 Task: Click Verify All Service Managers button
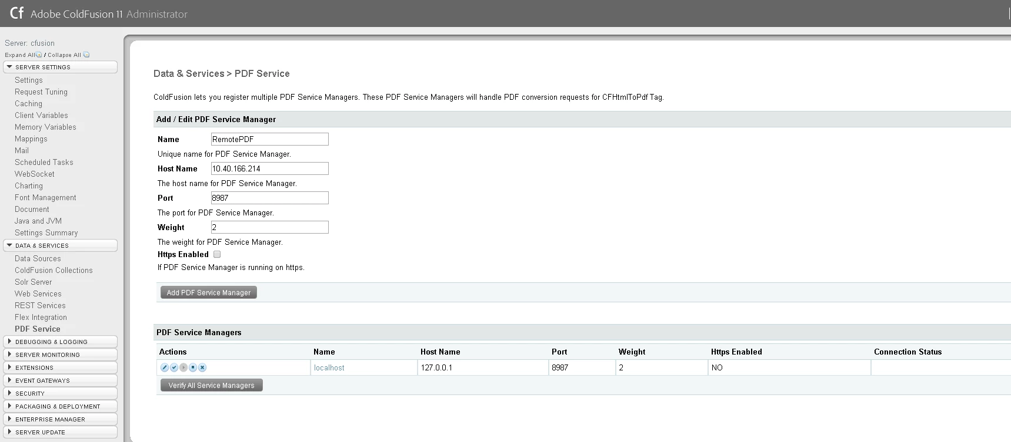(212, 385)
